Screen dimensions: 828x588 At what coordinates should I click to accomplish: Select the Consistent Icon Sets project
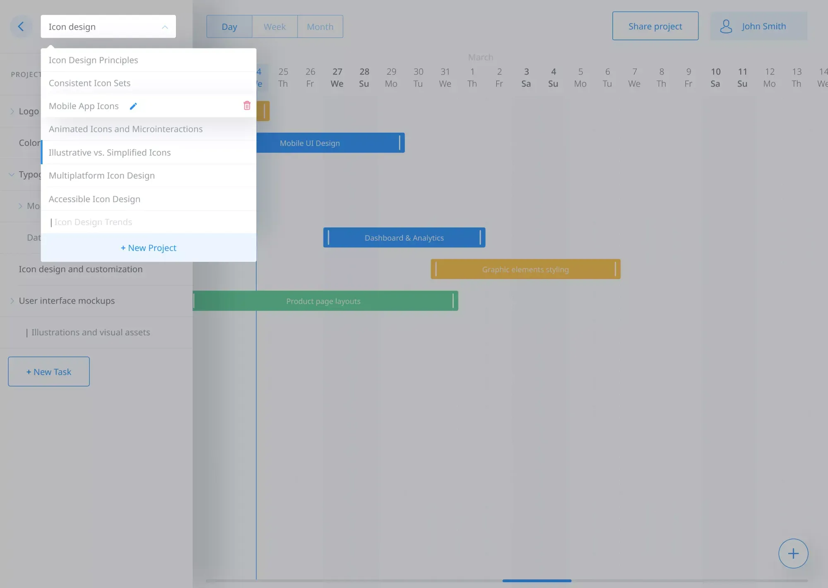coord(89,83)
